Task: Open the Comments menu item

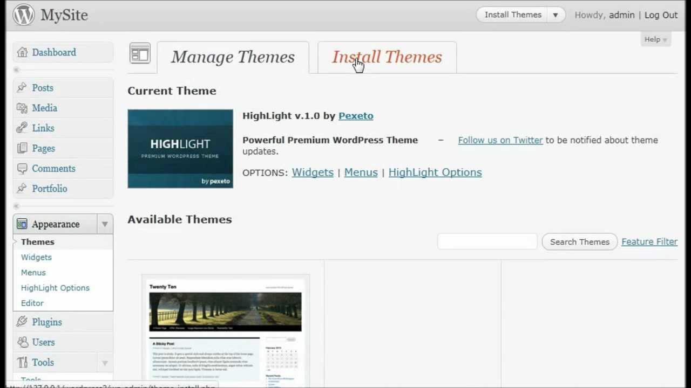Action: (53, 169)
